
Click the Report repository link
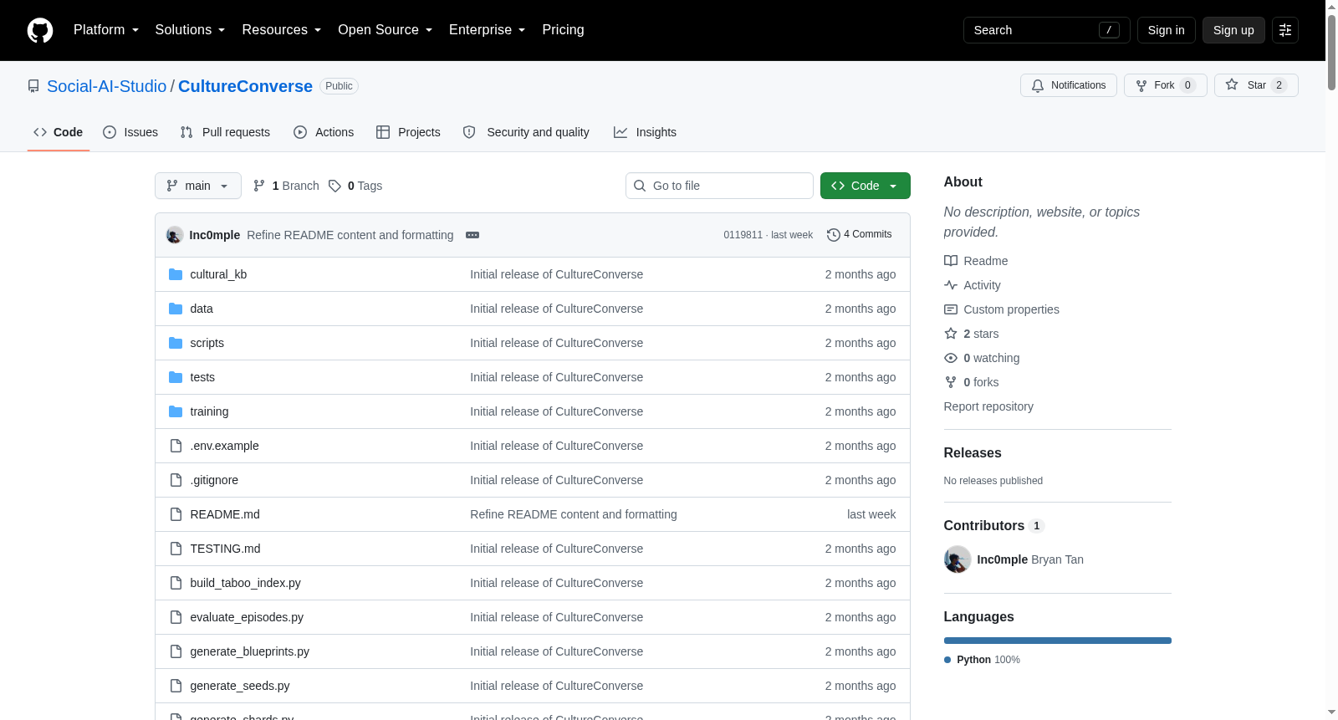pos(988,406)
